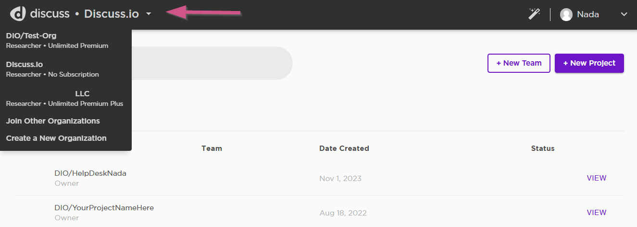View the DIO/HelpDeskNada project
The width and height of the screenshot is (637, 227).
pos(597,178)
